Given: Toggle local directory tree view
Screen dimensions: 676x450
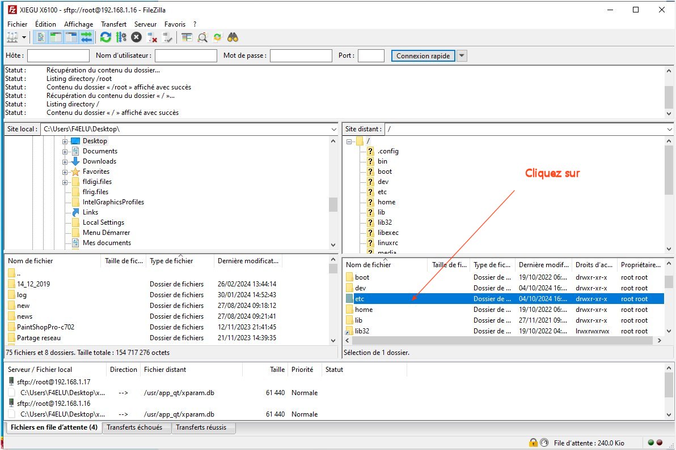Looking at the screenshot, I should click(56, 37).
